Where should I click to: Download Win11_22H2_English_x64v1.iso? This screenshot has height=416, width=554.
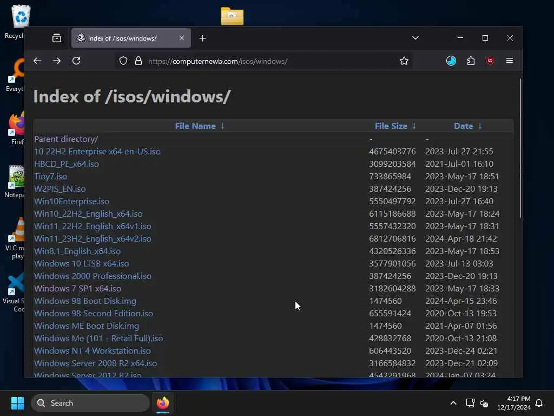click(x=93, y=226)
